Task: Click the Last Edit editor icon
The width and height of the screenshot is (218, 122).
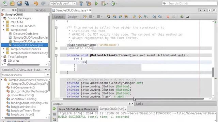Action: [x=85, y=17]
